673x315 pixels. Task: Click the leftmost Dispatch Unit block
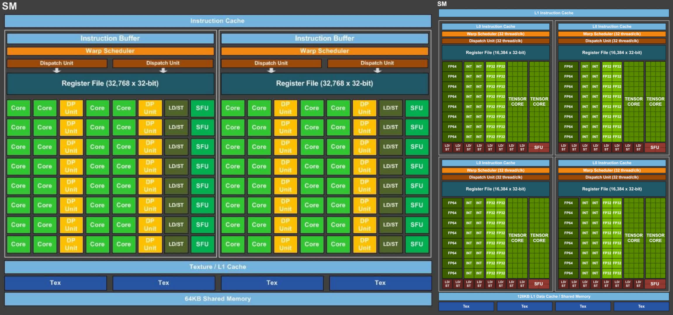click(x=57, y=63)
